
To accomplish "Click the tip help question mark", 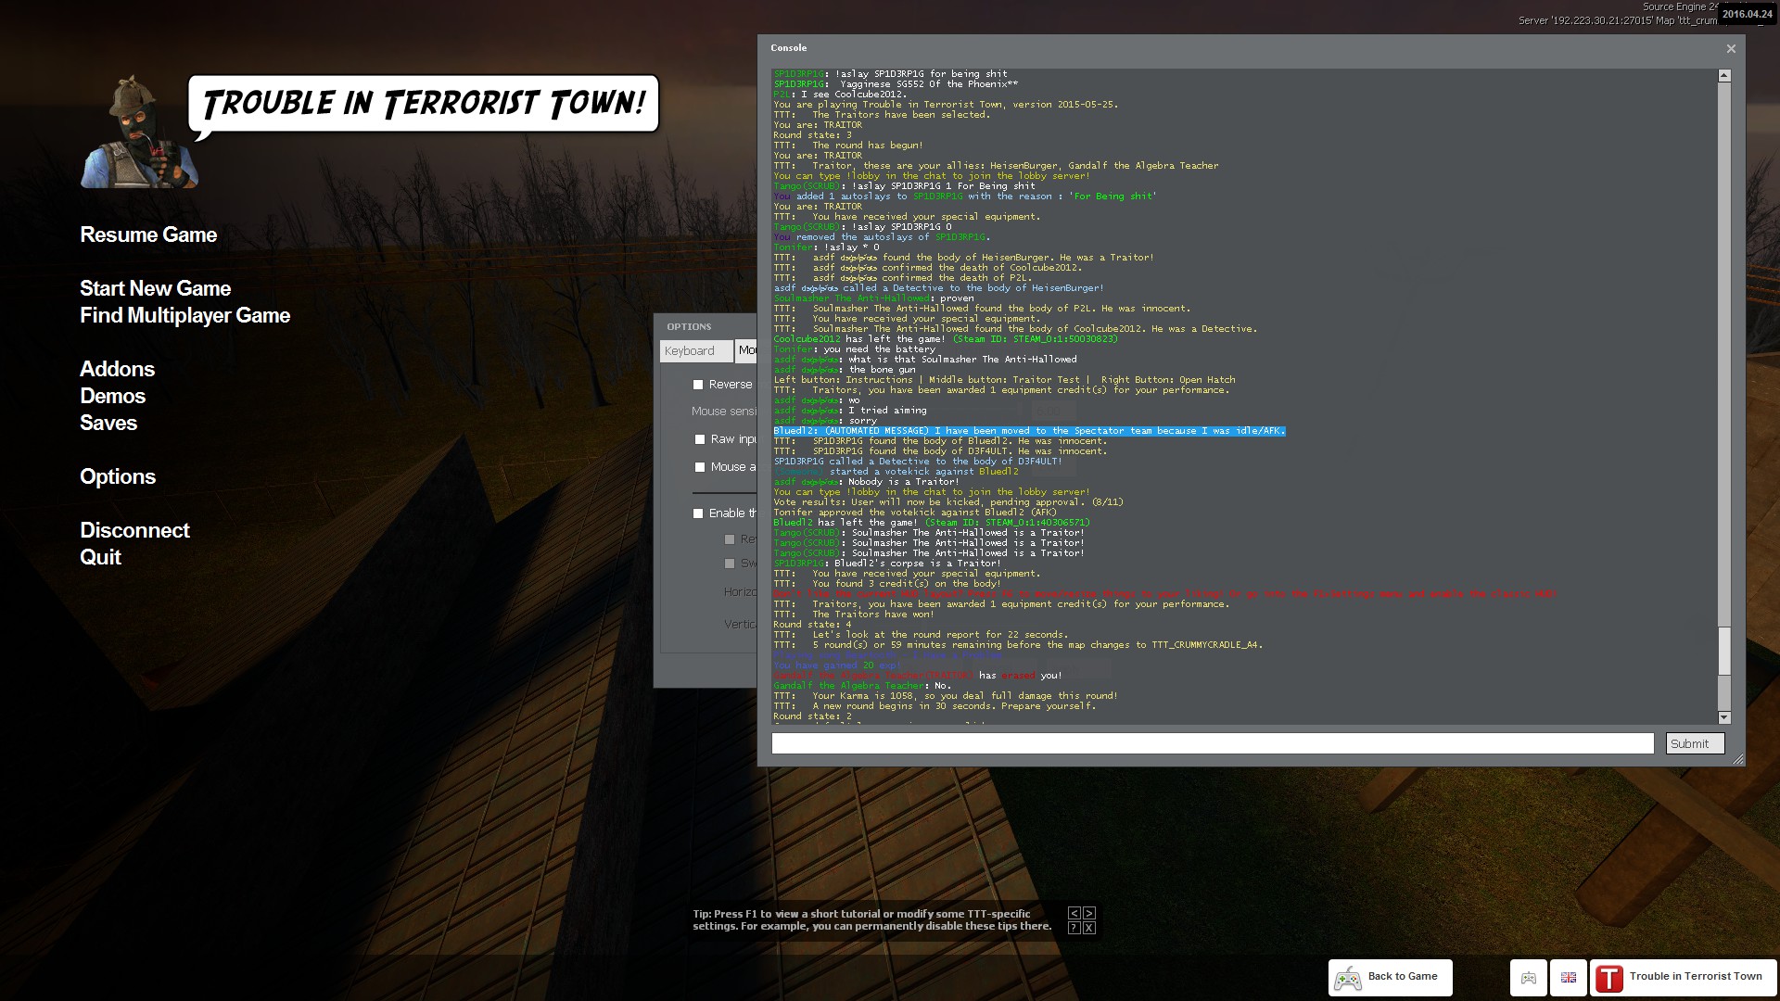I will [1074, 928].
